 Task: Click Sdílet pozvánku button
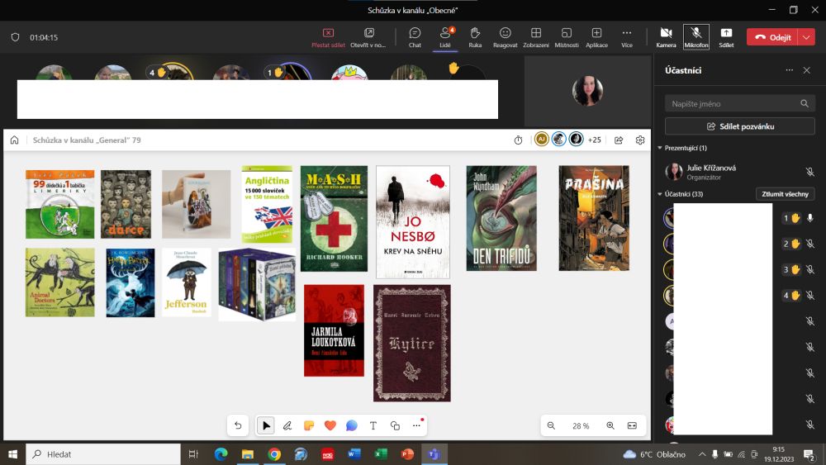(x=739, y=126)
